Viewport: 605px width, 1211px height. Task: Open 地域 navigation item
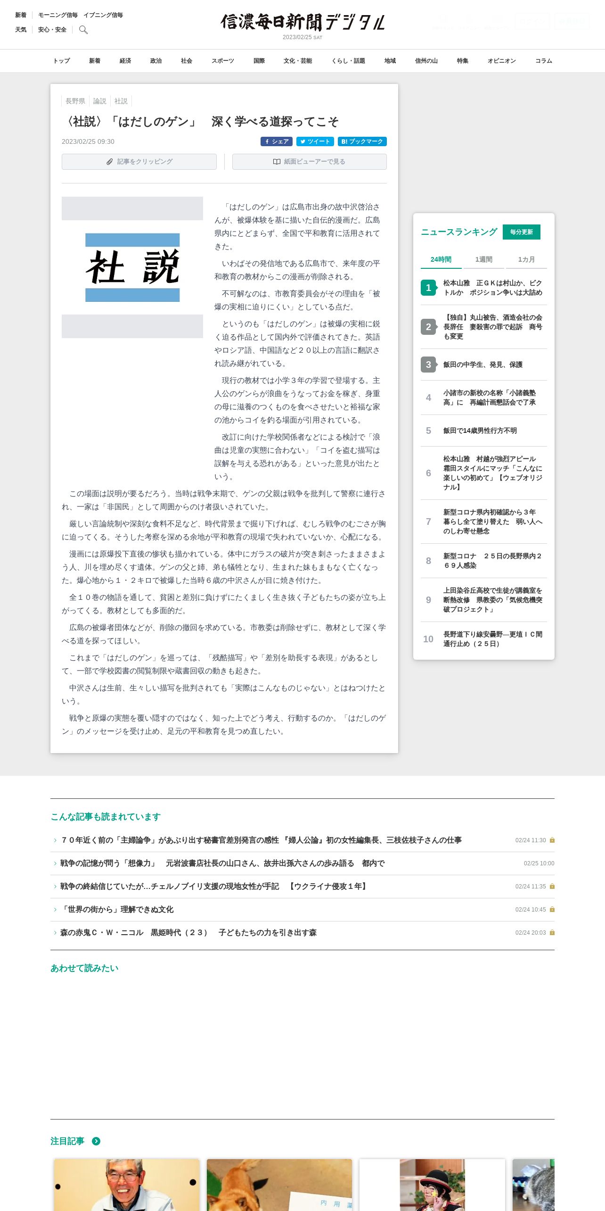point(390,61)
